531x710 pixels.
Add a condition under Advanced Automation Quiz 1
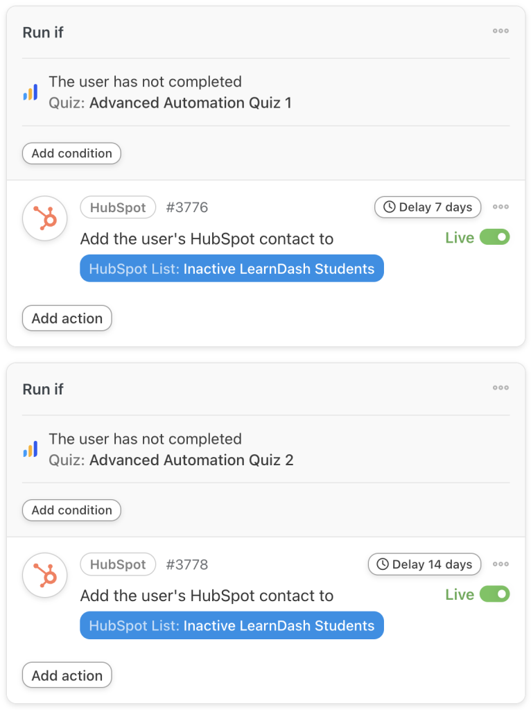pyautogui.click(x=71, y=153)
